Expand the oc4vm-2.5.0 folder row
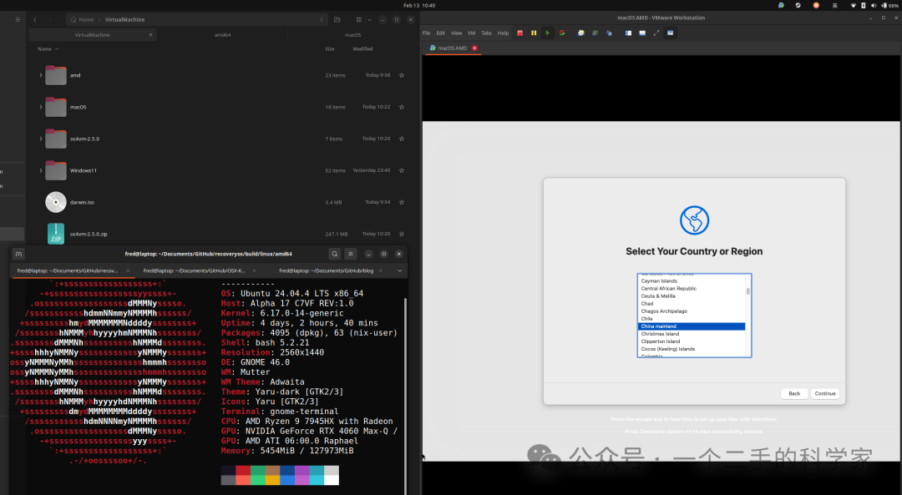This screenshot has height=495, width=902. click(x=41, y=139)
